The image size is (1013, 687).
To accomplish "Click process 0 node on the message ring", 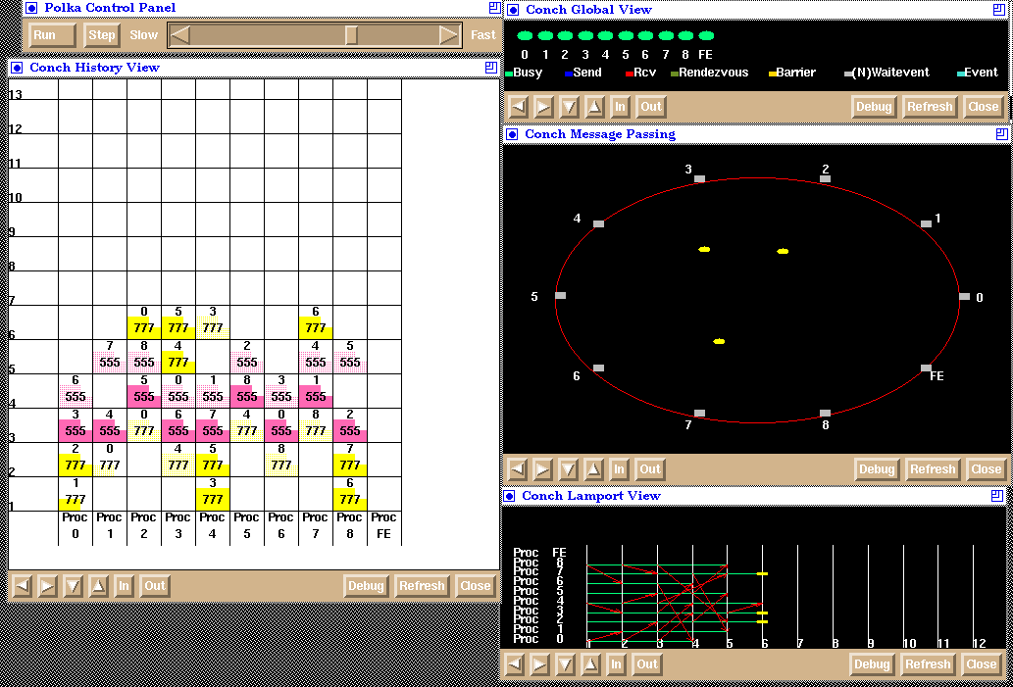I will [x=964, y=296].
